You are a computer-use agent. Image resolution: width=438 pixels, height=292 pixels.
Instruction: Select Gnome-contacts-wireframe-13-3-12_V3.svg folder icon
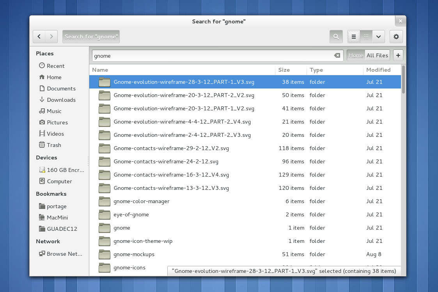click(105, 188)
